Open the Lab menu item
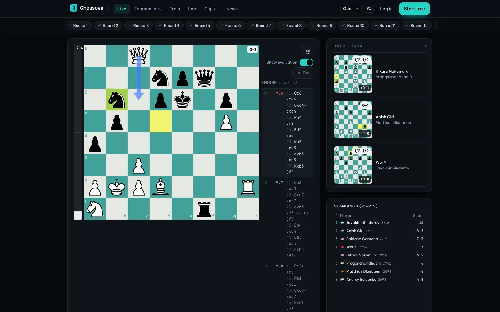This screenshot has width=500, height=312. [x=192, y=9]
